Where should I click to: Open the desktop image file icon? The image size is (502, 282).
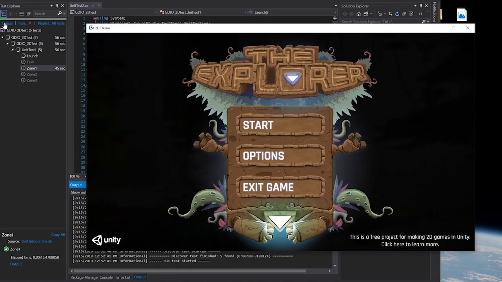(x=462, y=15)
